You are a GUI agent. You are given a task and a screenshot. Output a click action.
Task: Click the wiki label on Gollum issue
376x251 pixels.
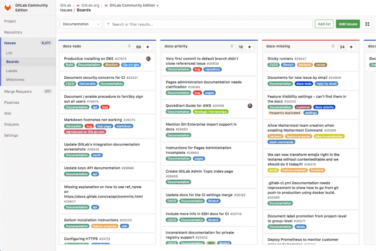(x=124, y=226)
